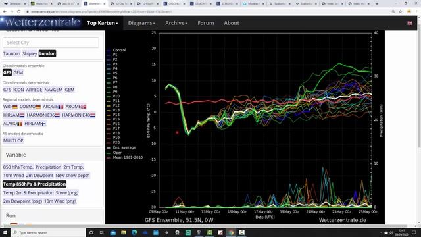
Task: Open a new tab with the plus button
Action: 377,4
